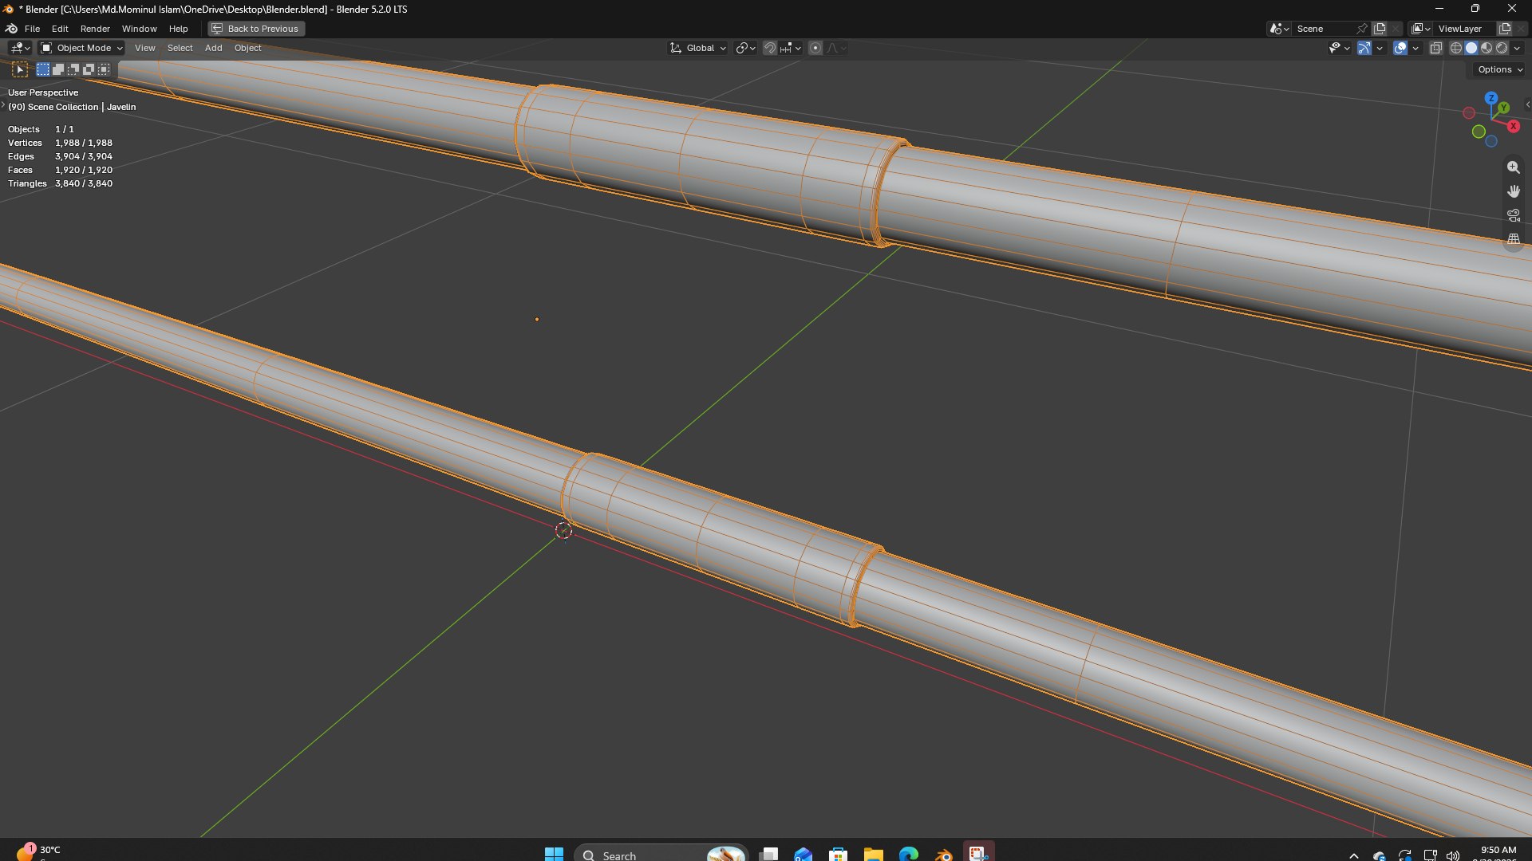1532x861 pixels.
Task: Open the pivot point dropdown
Action: [x=745, y=48]
